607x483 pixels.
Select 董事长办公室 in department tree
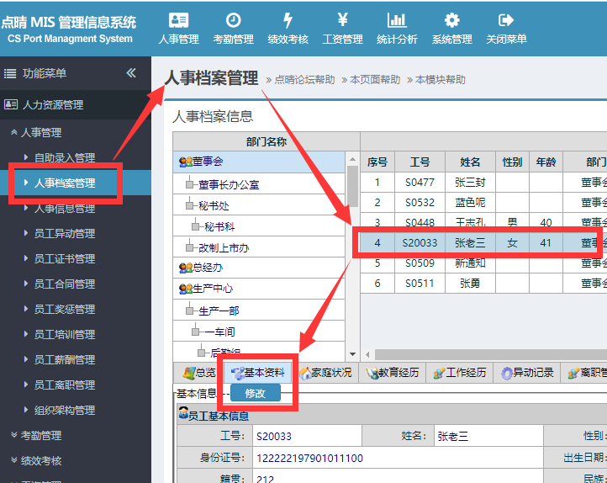point(228,184)
